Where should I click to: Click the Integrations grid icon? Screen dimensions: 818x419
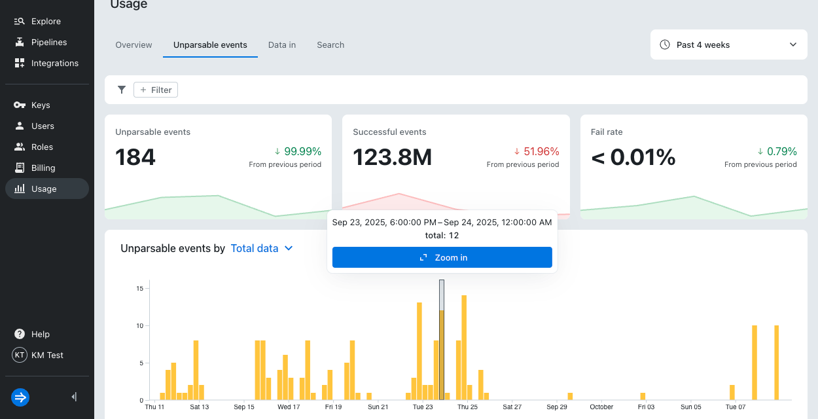click(20, 64)
